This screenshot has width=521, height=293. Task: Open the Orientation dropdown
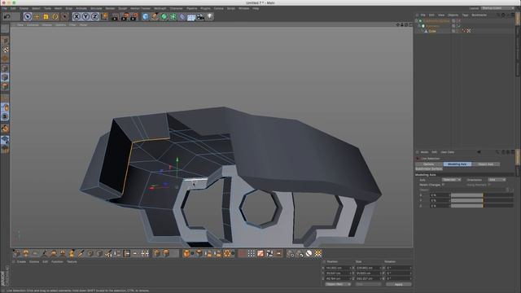[497, 180]
